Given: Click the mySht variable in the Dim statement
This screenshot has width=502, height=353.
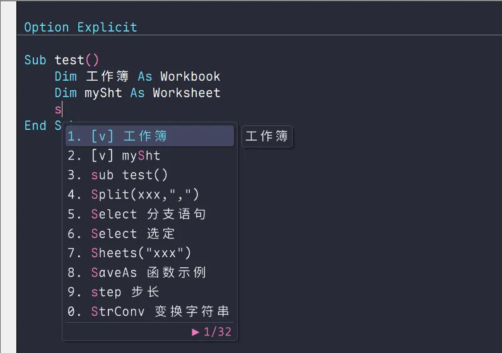Looking at the screenshot, I should (103, 93).
